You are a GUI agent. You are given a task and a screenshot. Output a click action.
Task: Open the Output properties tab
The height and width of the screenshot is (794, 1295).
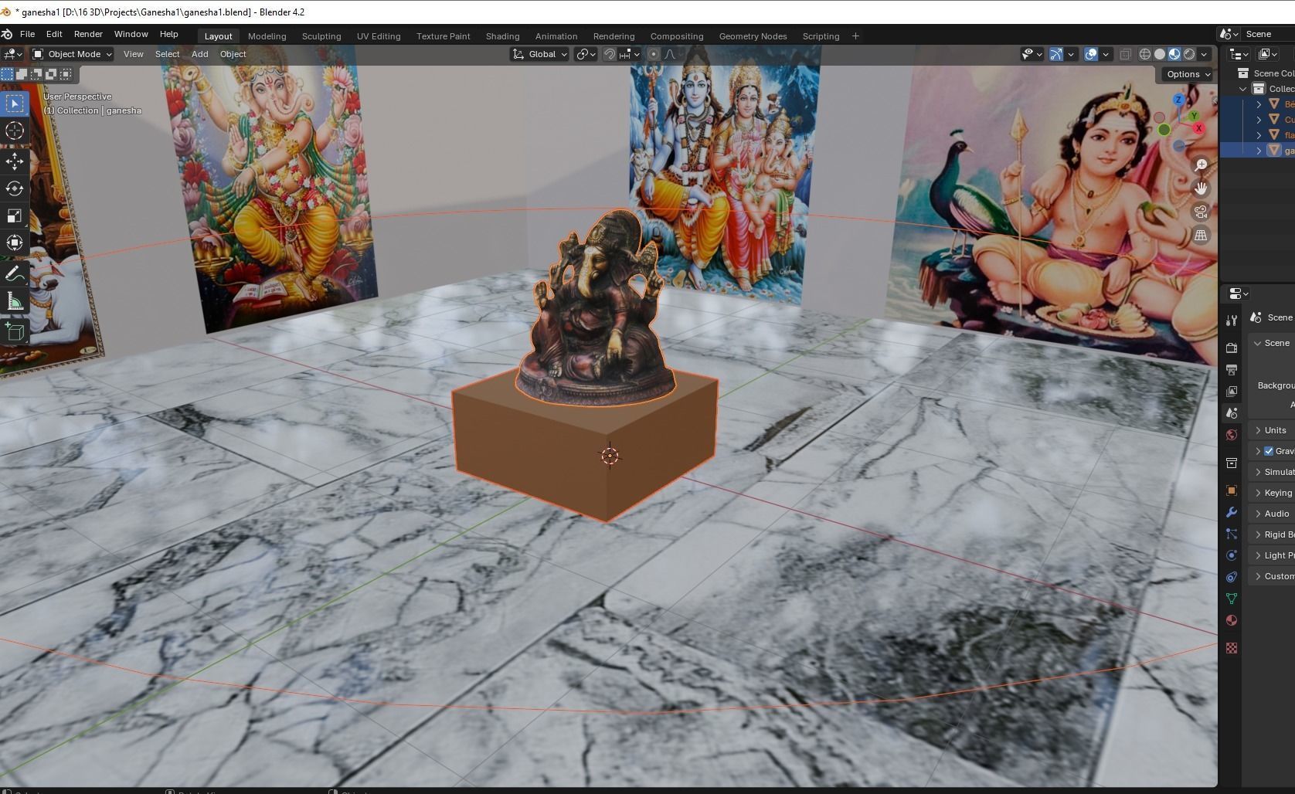pyautogui.click(x=1232, y=370)
